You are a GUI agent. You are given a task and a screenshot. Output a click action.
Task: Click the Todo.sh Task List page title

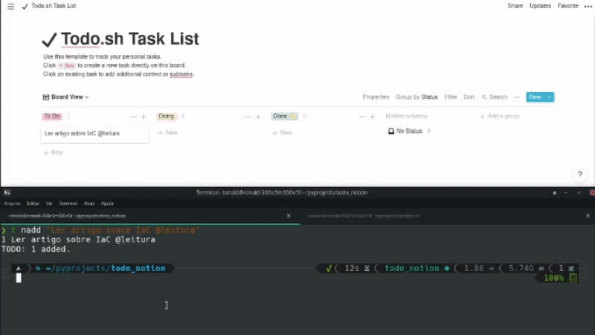click(x=129, y=39)
